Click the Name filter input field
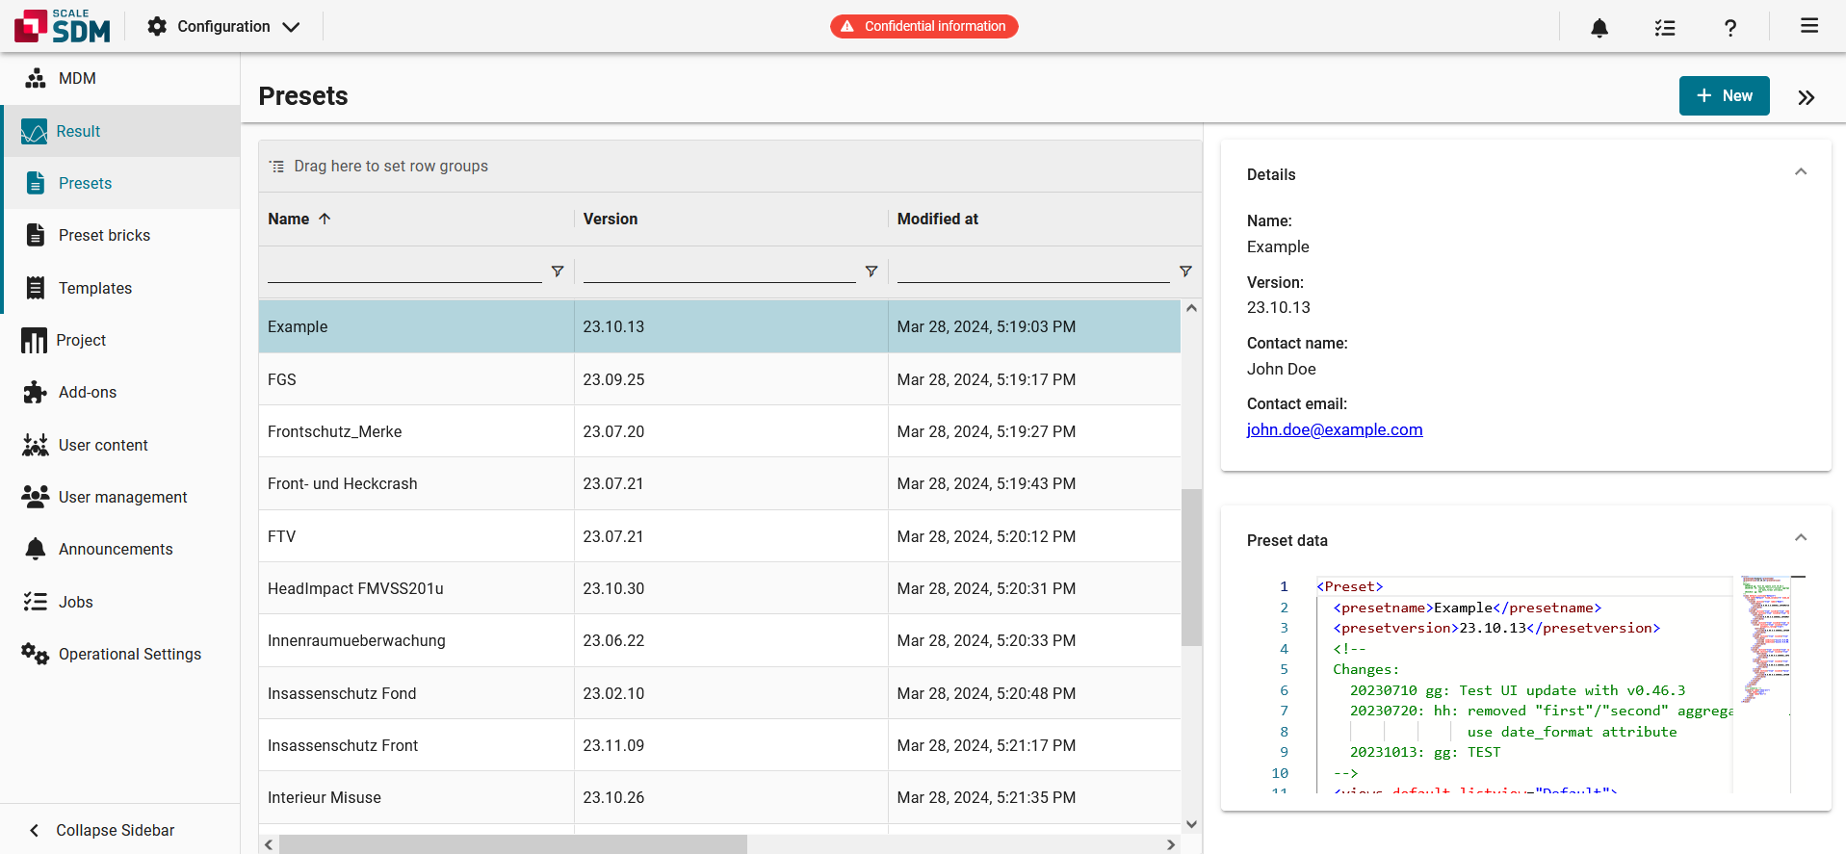Viewport: 1846px width, 854px height. [x=404, y=271]
